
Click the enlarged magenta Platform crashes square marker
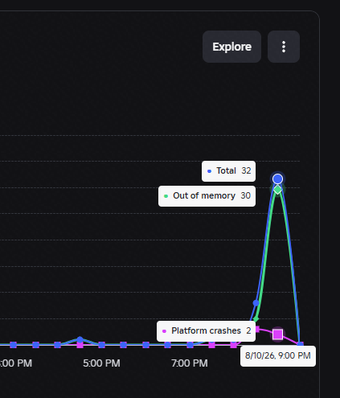pyautogui.click(x=278, y=334)
